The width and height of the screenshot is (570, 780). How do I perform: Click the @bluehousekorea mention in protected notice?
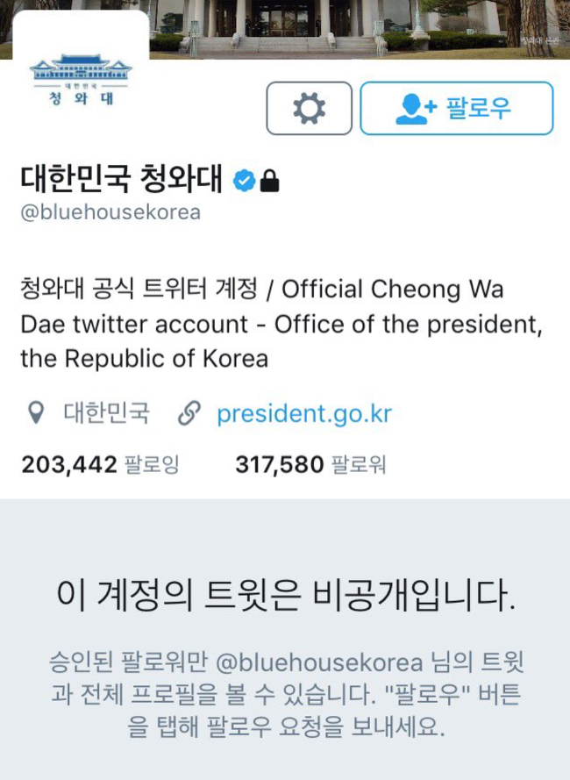coord(319,662)
